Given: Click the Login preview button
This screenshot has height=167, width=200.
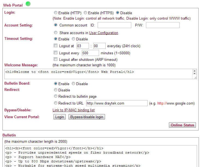Looking at the screenshot, I should (x=59, y=117).
